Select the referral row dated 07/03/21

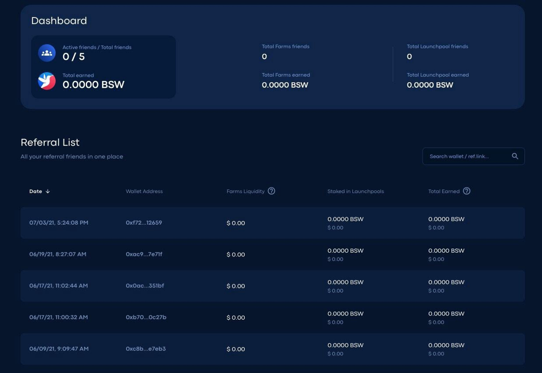tap(59, 223)
